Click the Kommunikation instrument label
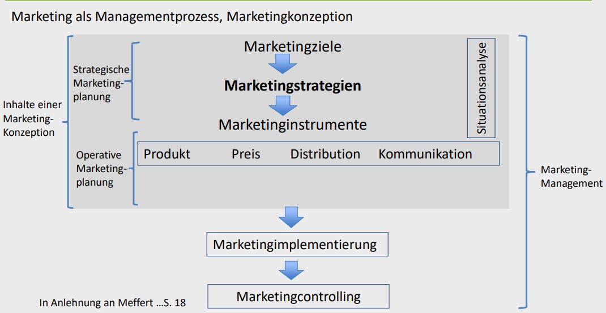Viewport: 606px width, 313px height. coord(425,154)
